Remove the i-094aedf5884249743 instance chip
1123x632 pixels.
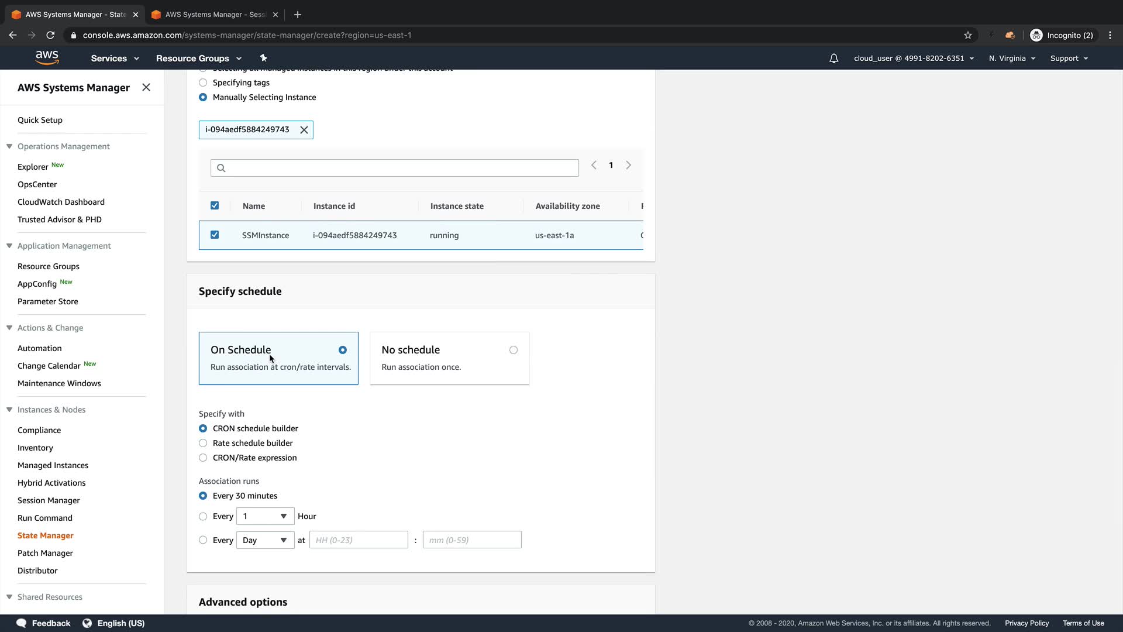tap(304, 130)
